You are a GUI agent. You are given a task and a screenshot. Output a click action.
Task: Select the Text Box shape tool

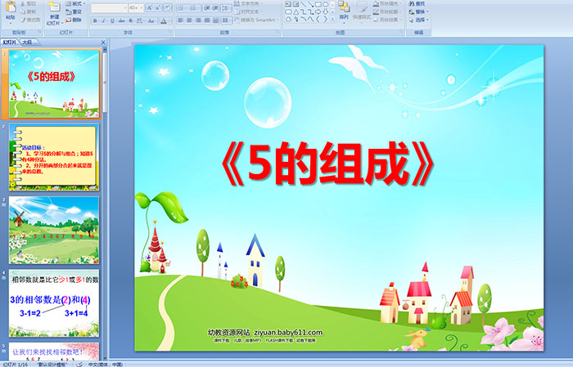[288, 4]
